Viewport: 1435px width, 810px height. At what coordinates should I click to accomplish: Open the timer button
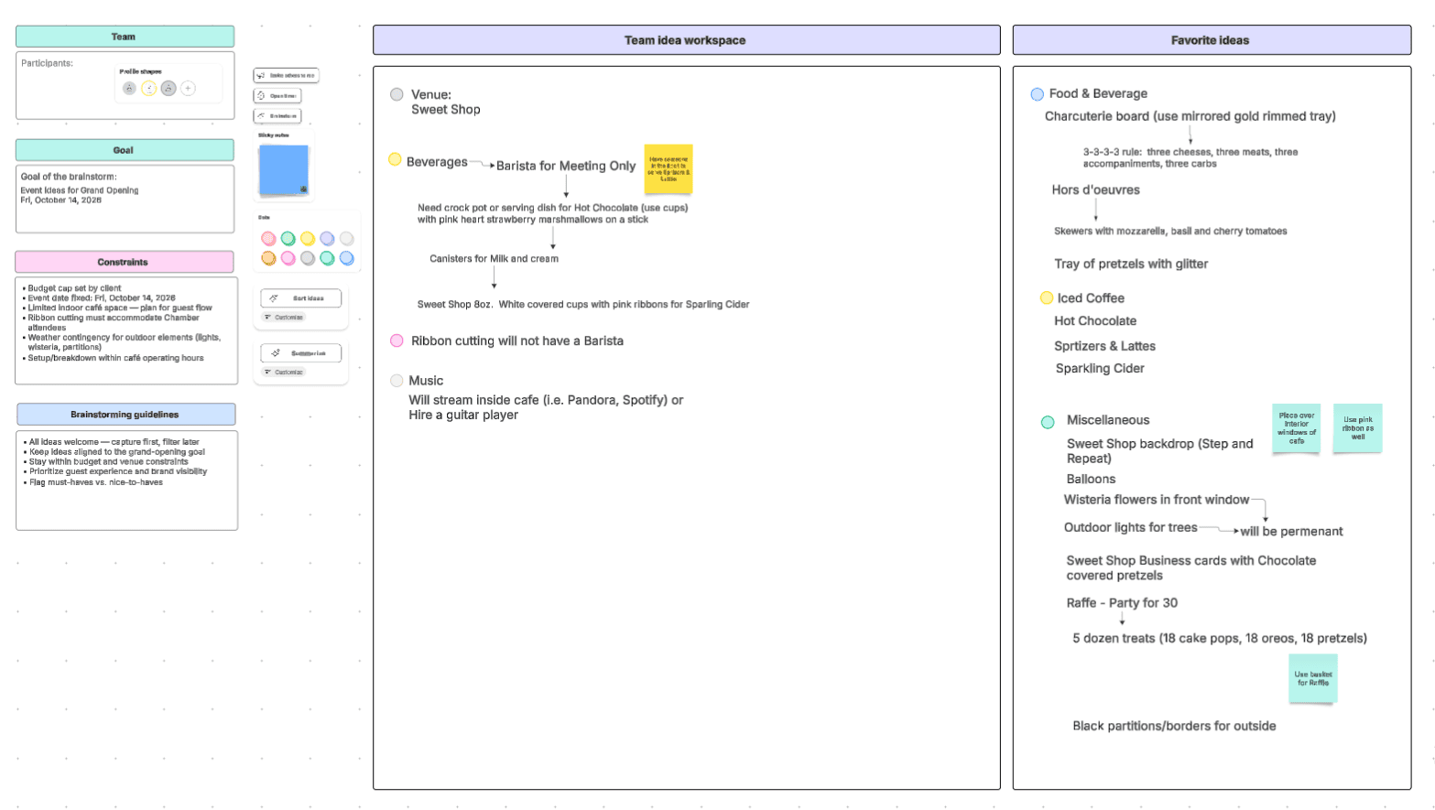click(277, 95)
